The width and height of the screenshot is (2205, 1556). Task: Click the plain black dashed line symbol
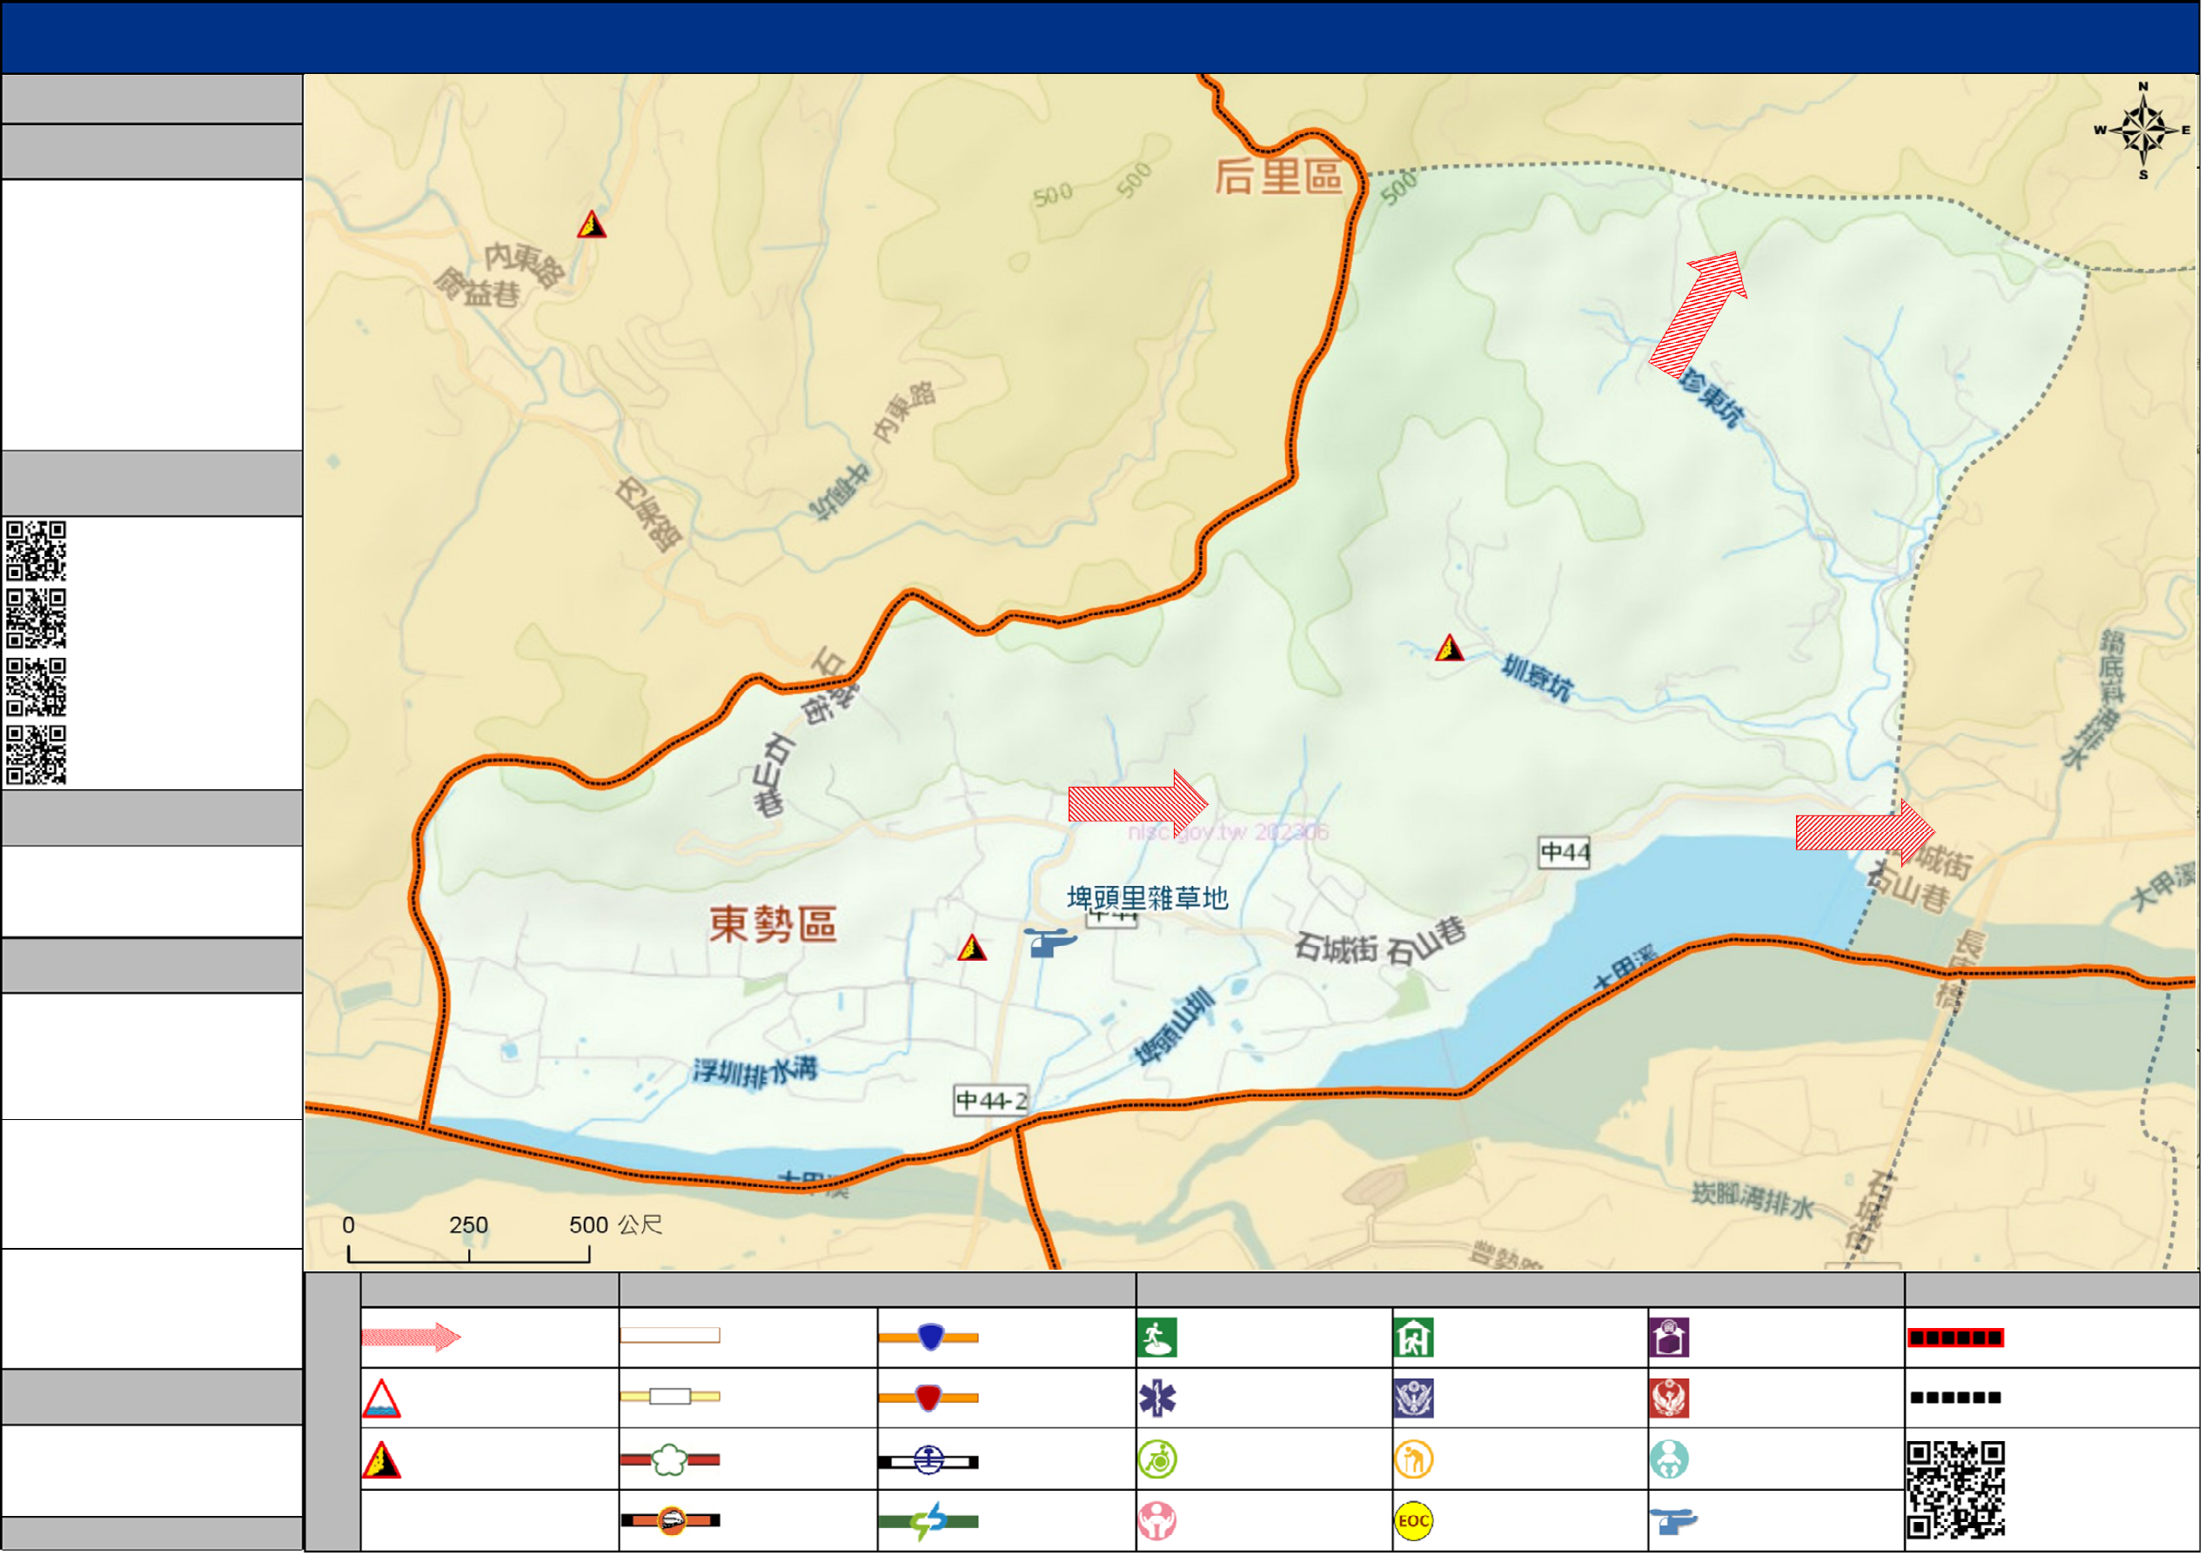point(1956,1398)
